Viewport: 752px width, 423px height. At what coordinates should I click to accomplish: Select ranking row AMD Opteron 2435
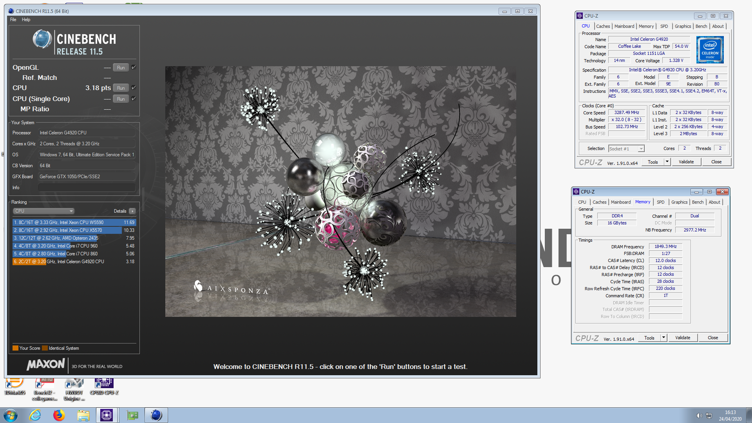pos(74,238)
